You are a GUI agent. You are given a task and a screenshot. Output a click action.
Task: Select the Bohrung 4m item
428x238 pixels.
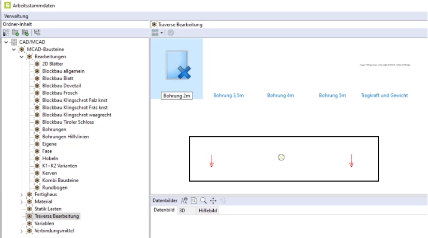281,96
